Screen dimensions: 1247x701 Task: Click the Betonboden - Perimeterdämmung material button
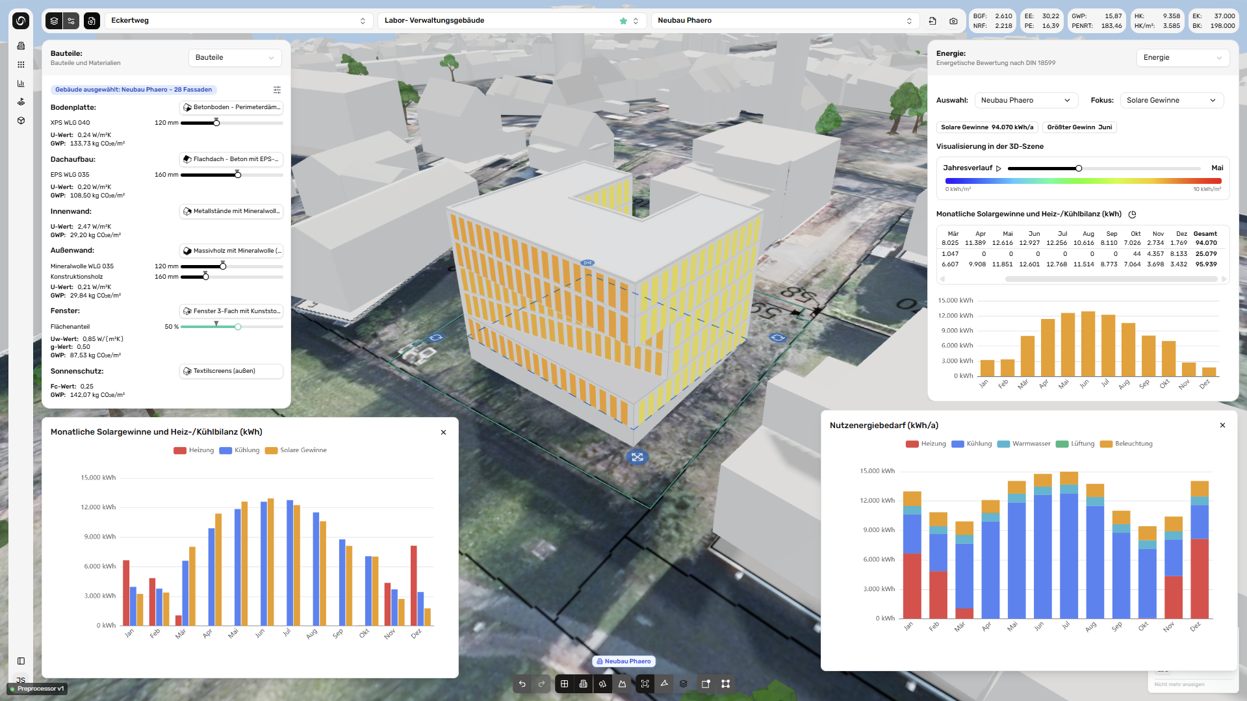(x=231, y=107)
